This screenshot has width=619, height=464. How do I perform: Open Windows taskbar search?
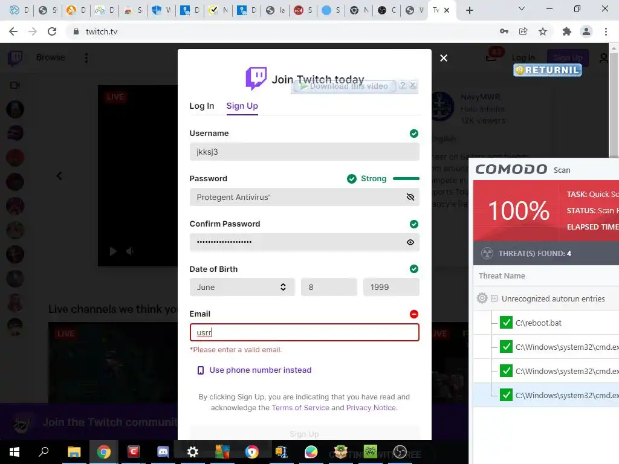44,452
